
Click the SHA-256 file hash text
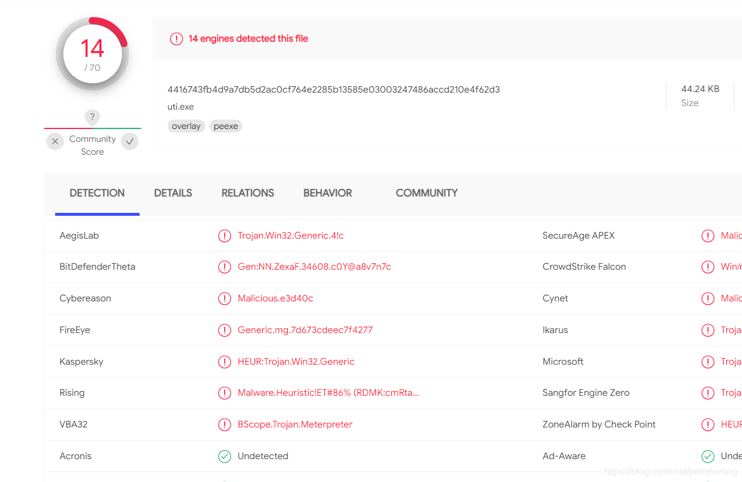click(x=334, y=90)
